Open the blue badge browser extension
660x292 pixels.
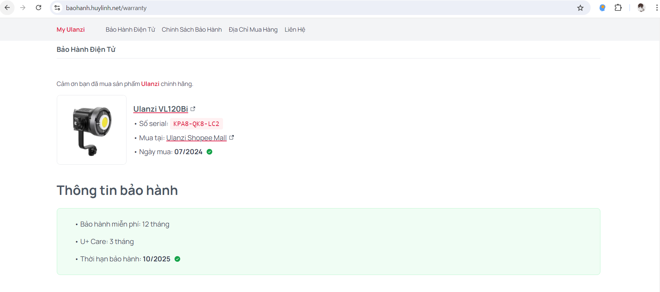pos(602,8)
